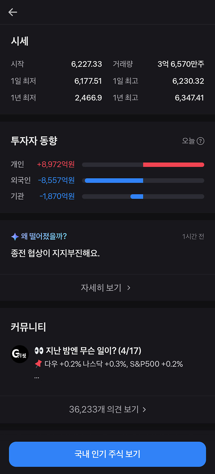The width and height of the screenshot is (215, 474).
Task: Tap the sparkle icon next to 왜 떨어졌을까?
Action: 15,236
